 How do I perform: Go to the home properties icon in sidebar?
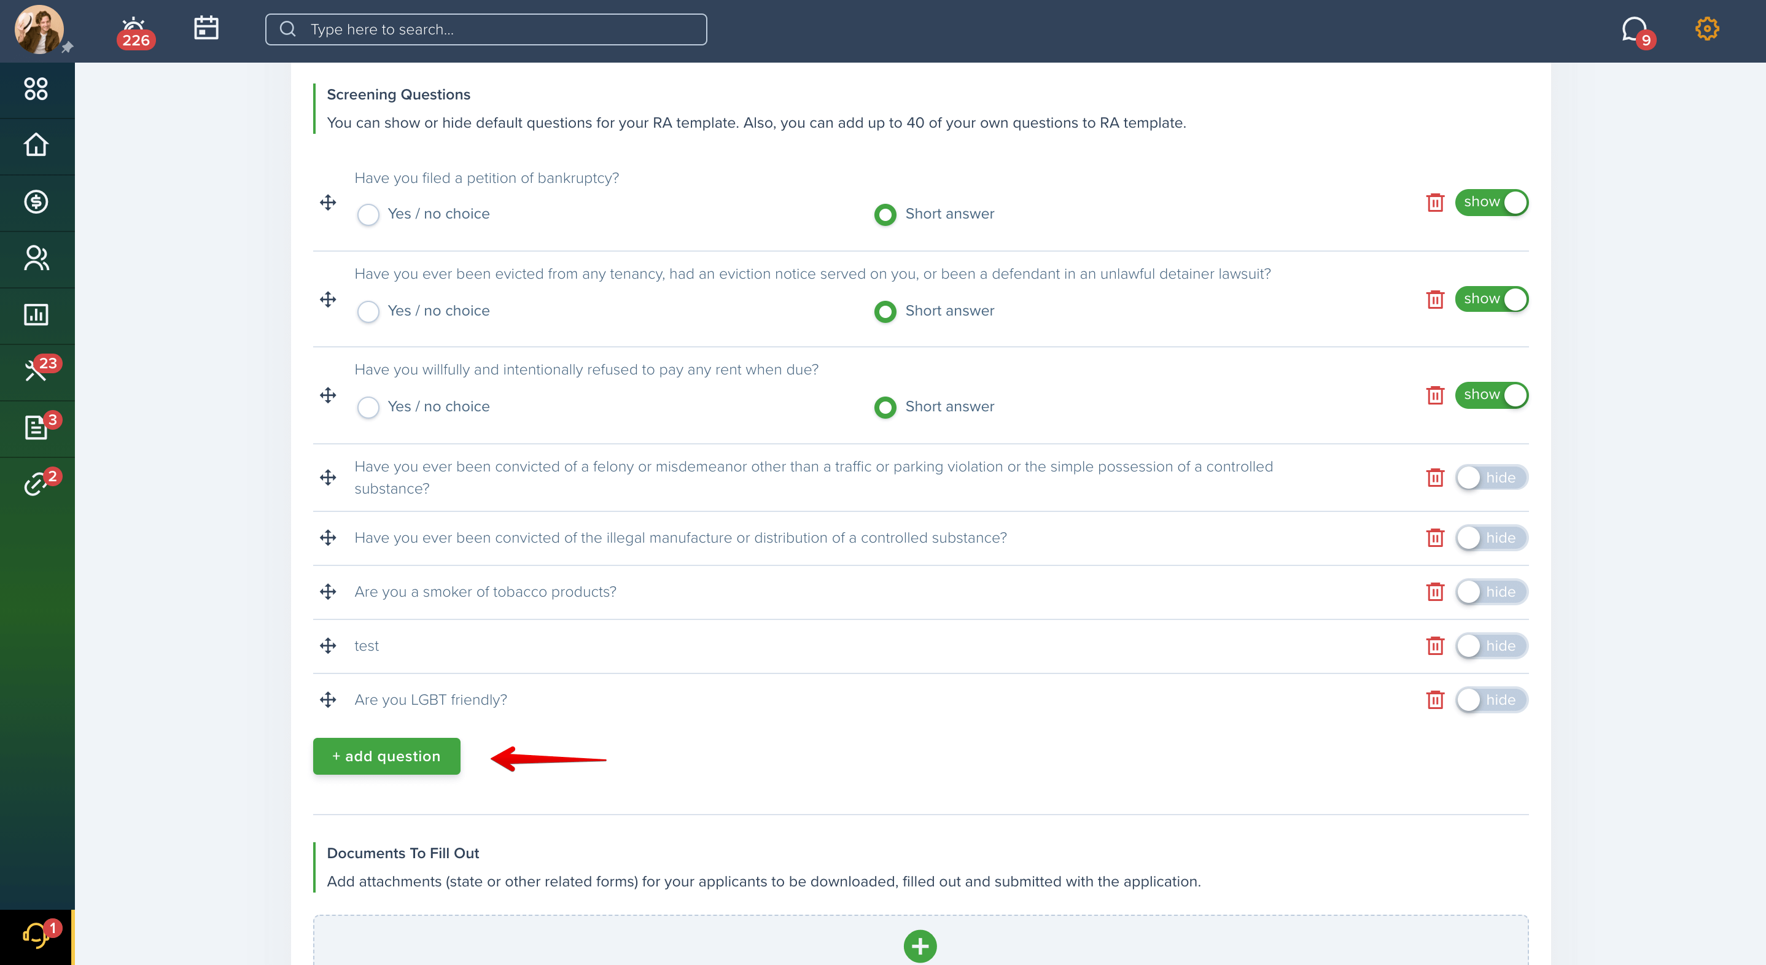[x=36, y=145]
